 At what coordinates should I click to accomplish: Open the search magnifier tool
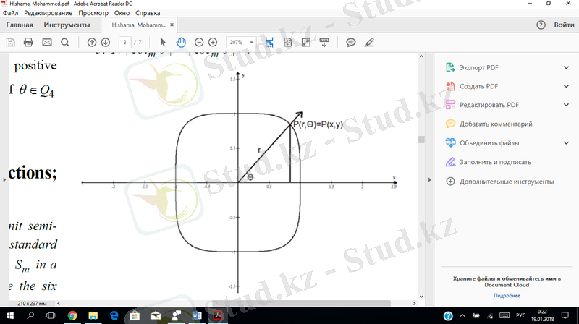[x=65, y=43]
